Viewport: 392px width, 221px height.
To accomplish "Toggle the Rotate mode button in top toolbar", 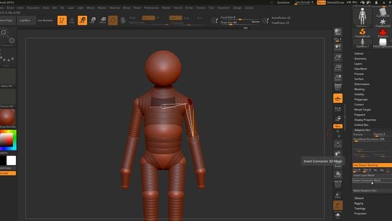I will pos(103,20).
